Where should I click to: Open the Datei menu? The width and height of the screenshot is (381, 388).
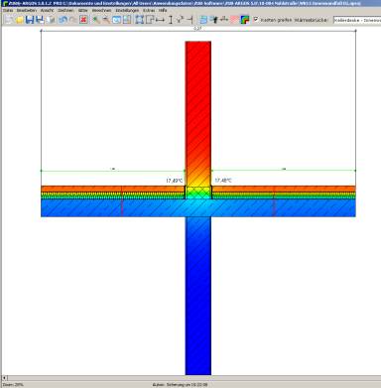[x=8, y=10]
